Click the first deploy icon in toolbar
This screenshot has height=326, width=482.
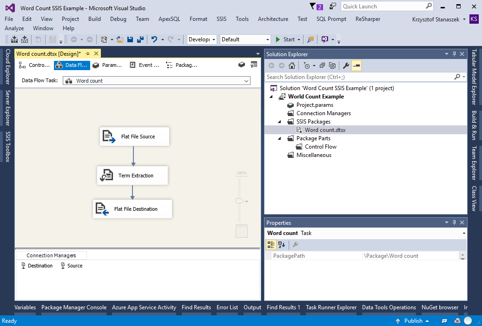coord(14,39)
